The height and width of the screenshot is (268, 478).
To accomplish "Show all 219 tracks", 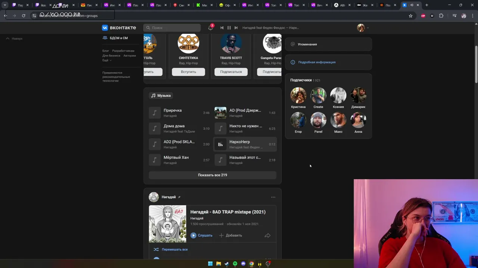I will pos(212,175).
